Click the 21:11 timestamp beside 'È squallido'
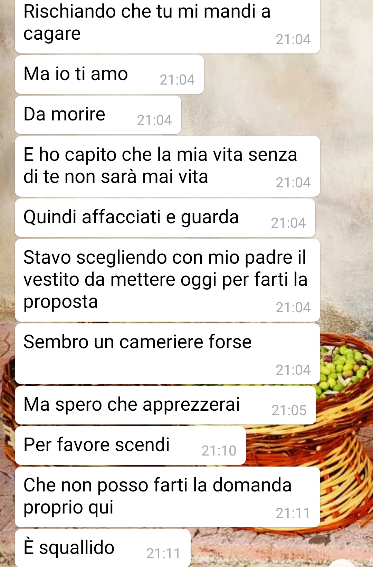Screen dimensions: 373x567 [x=163, y=554]
